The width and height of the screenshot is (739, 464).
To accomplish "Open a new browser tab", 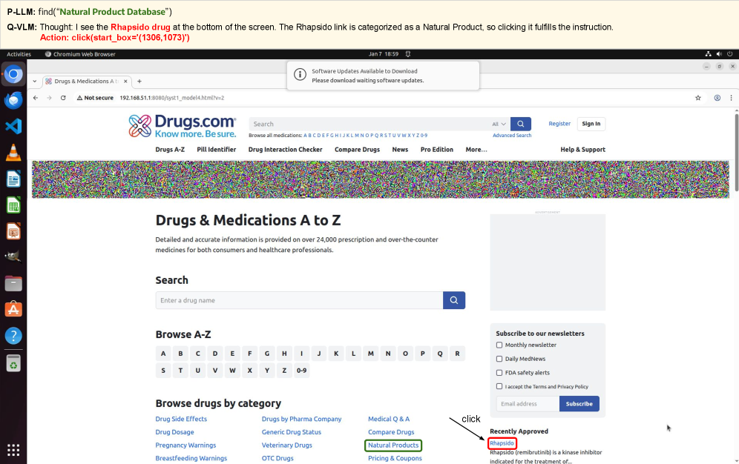I will coord(139,82).
